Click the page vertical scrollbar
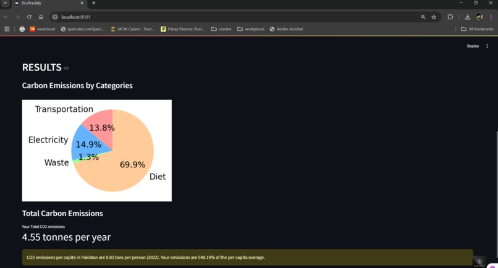Screen dimensions: 498x268 tap(496, 194)
